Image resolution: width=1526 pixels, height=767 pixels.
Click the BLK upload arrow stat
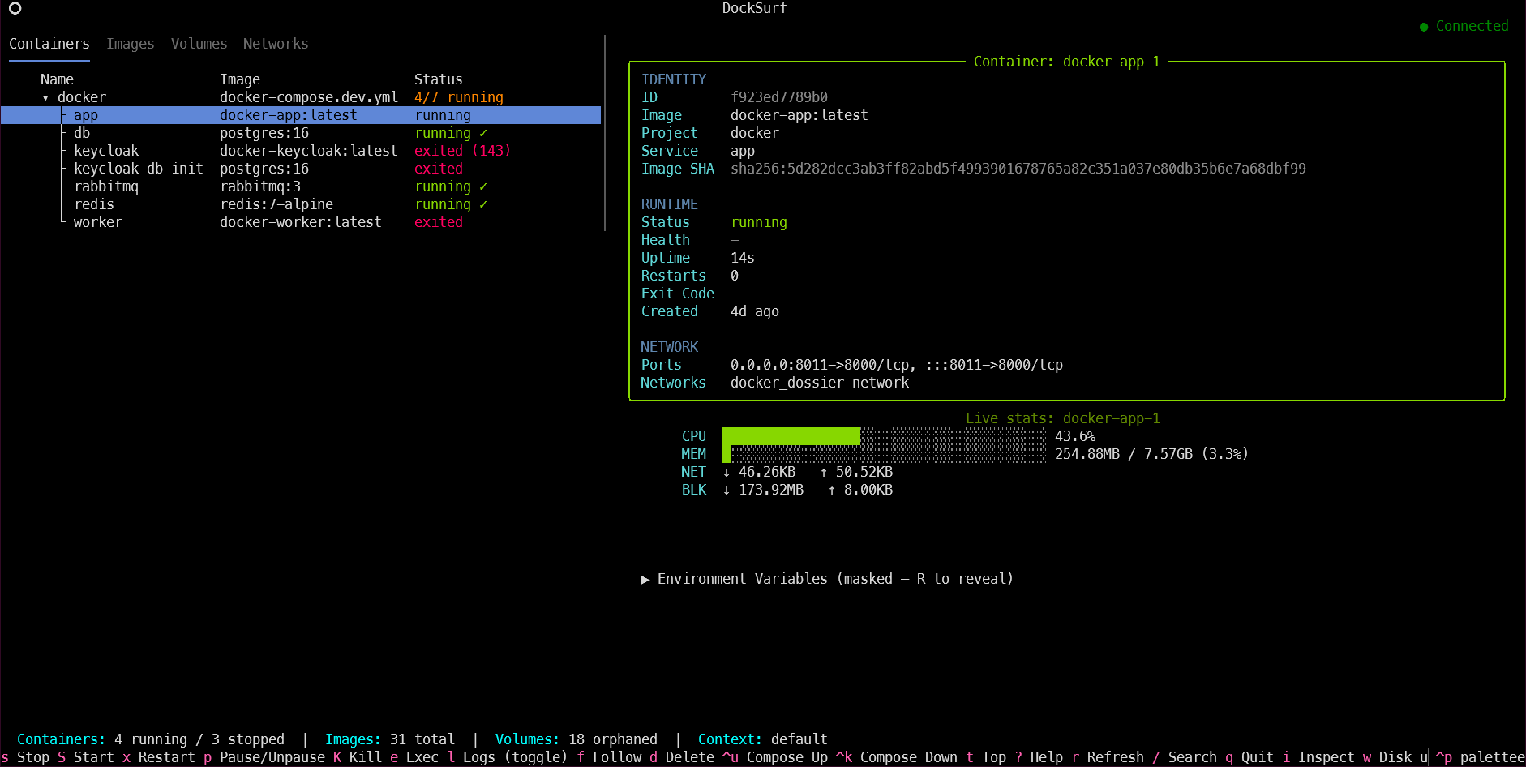click(x=860, y=490)
